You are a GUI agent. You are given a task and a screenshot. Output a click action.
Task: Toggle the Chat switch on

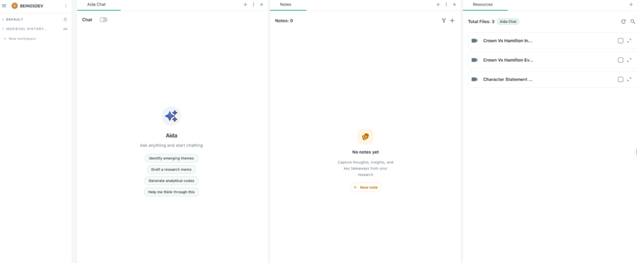tap(103, 20)
